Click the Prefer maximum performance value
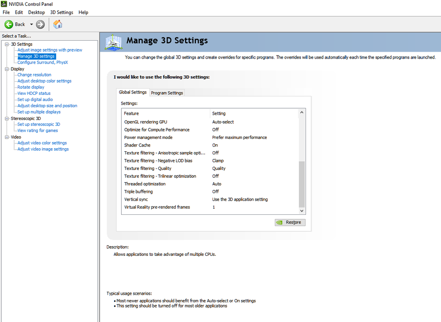441x322 pixels. (x=239, y=138)
